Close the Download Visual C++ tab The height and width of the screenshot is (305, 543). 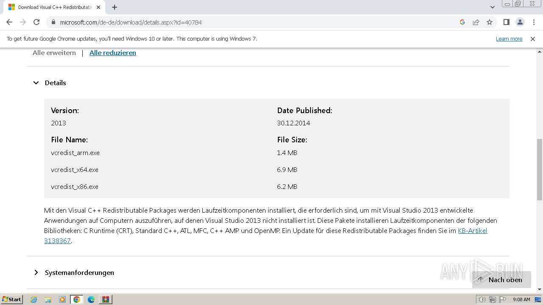click(98, 7)
